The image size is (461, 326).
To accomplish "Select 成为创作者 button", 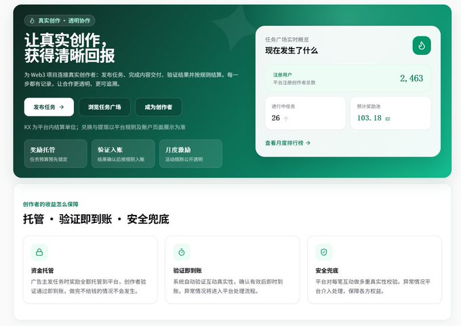I will pos(159,107).
